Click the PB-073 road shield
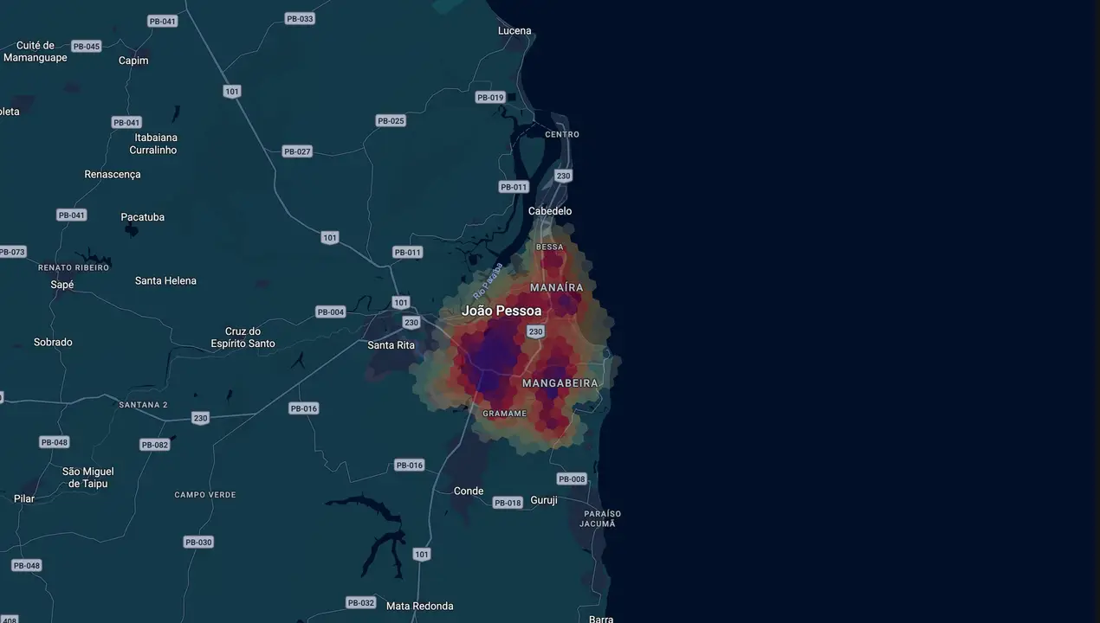 tap(12, 253)
